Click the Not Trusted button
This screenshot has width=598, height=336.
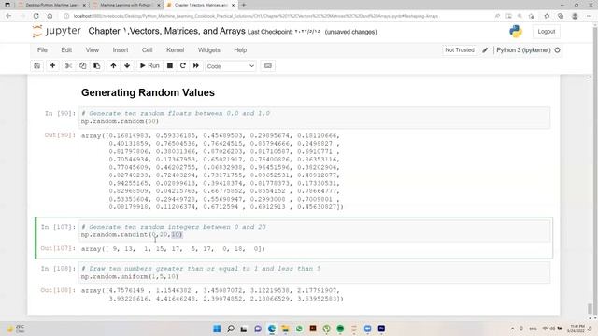point(460,49)
